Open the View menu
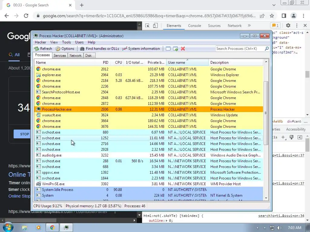310x232 pixels. click(54, 42)
